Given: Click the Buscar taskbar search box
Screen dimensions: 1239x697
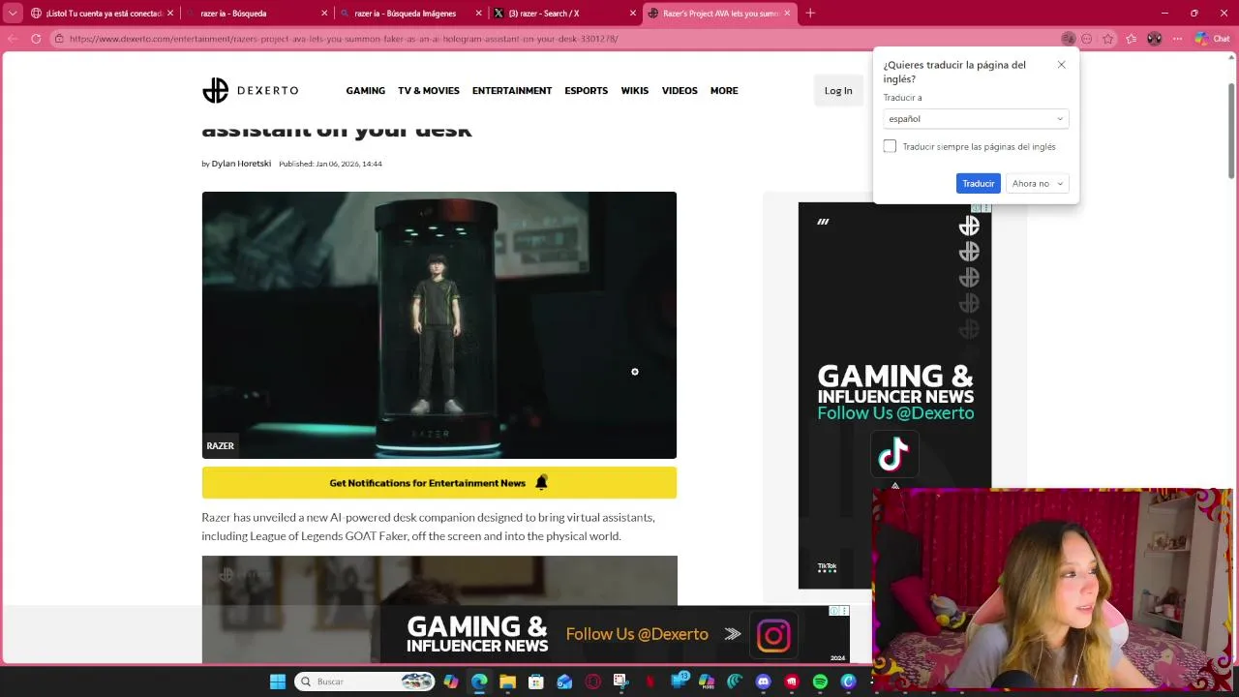Looking at the screenshot, I should click(364, 682).
